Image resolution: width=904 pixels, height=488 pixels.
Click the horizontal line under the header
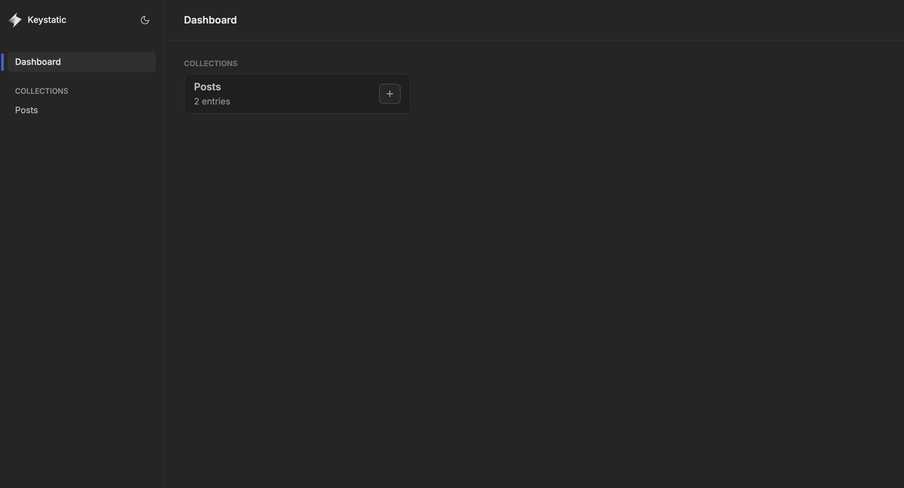coord(526,40)
